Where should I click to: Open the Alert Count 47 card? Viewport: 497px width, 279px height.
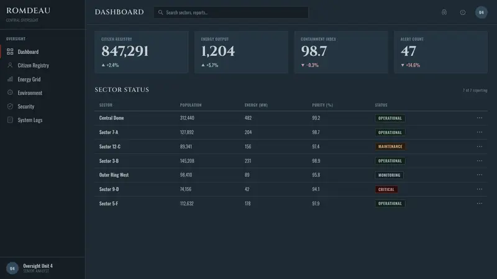coord(441,52)
